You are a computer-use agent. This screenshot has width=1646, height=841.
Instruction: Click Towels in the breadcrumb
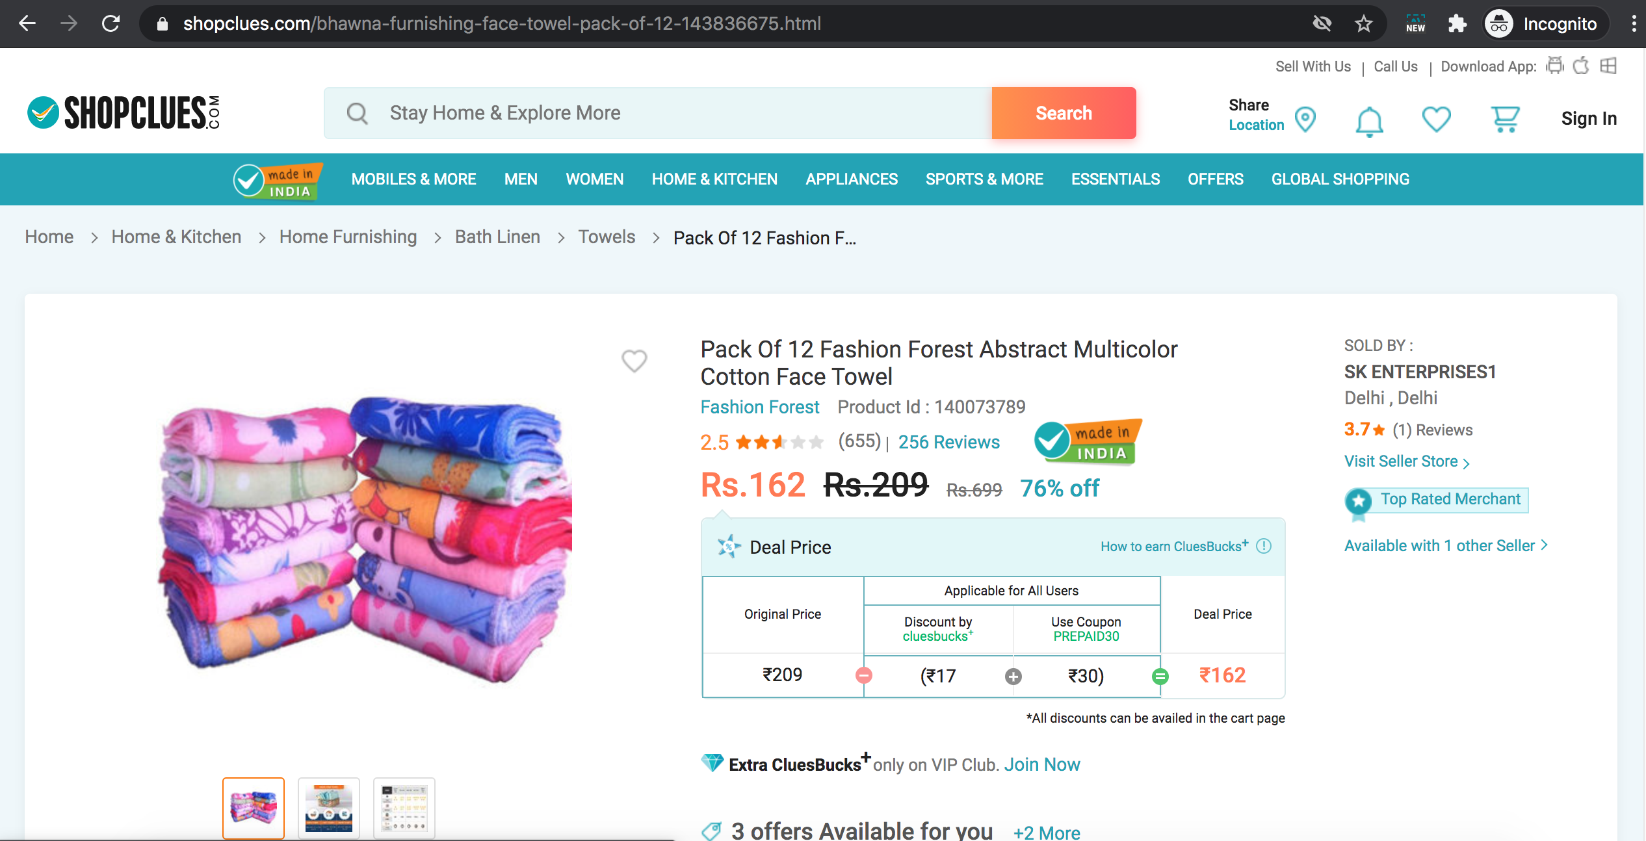point(607,237)
